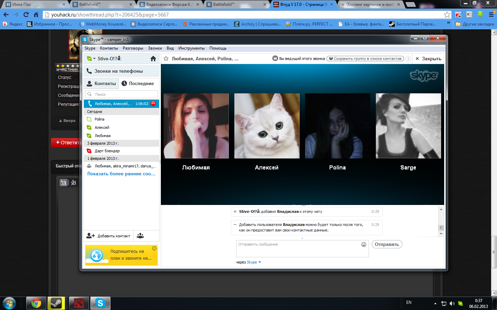The height and width of the screenshot is (310, 497).
Task: Click Вверх link on forum page
Action: pos(68,121)
